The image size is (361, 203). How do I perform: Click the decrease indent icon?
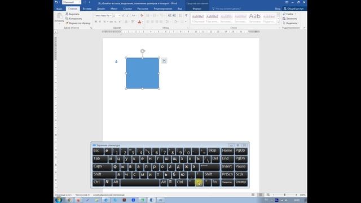click(170, 15)
